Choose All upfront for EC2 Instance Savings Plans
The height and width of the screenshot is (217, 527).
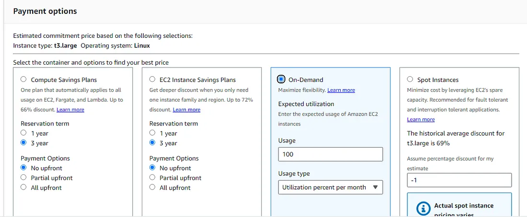pos(152,187)
